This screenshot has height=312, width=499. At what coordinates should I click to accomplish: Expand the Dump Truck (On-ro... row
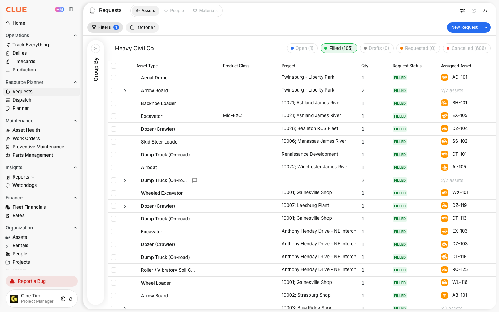125,181
